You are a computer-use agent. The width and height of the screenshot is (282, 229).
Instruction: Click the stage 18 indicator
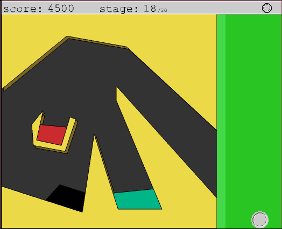pos(128,9)
